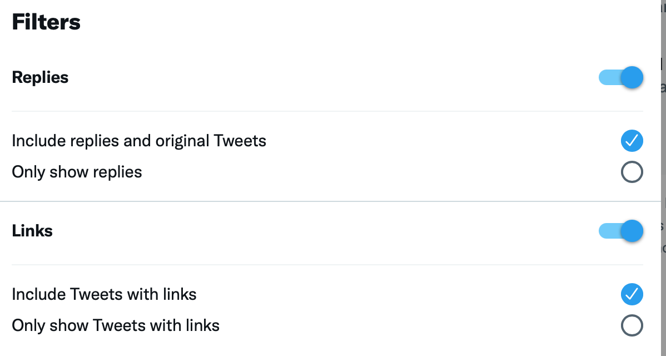Click the Replies section title
Screen dimensions: 666x356
(40, 77)
